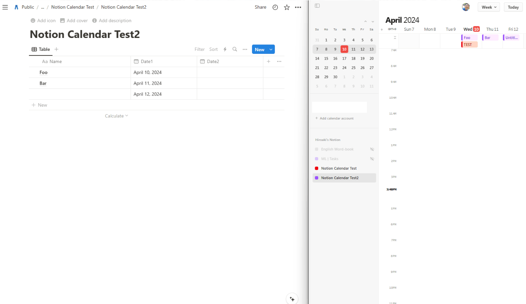The height and width of the screenshot is (304, 526).
Task: Add a new database view with plus
Action: pyautogui.click(x=56, y=49)
